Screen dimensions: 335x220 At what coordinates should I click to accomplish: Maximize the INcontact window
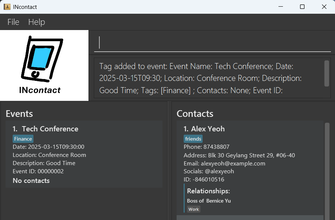tap(302, 7)
